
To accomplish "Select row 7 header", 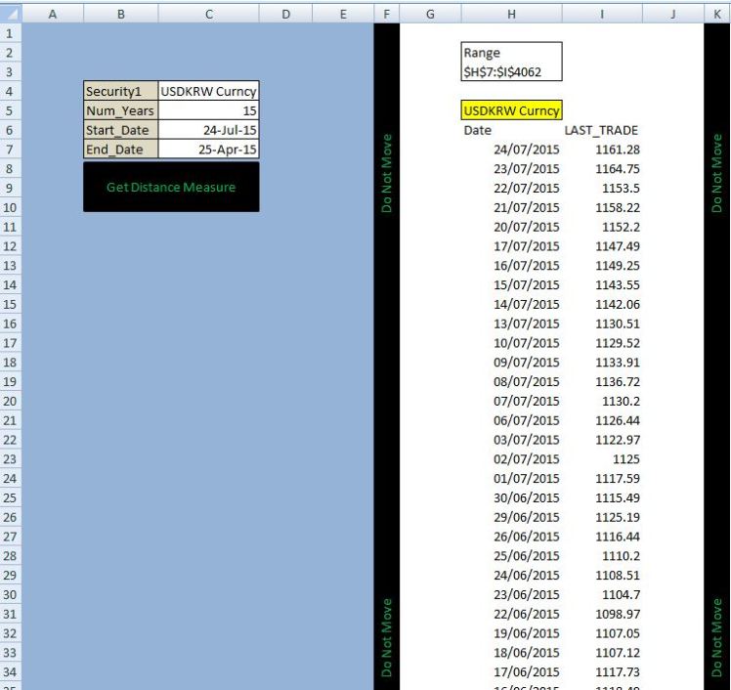I will tap(10, 149).
